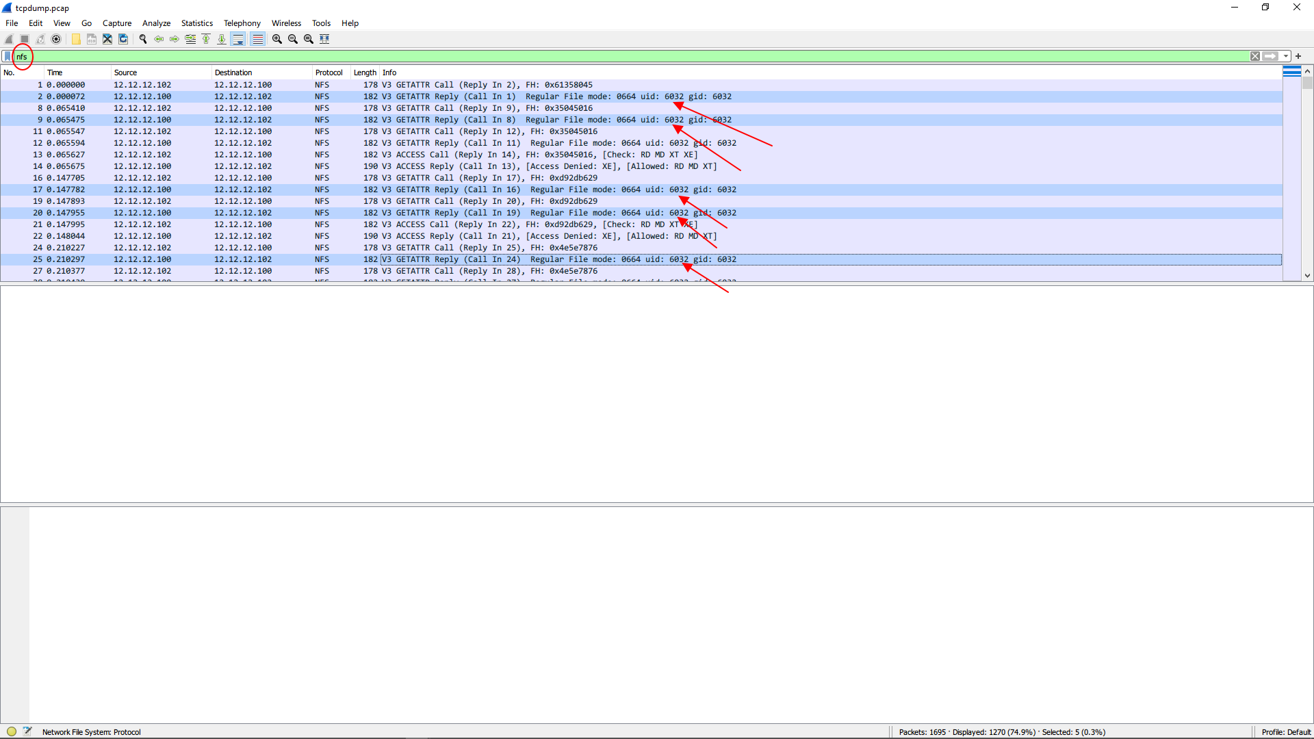Sort by the No. column header
The height and width of the screenshot is (739, 1314).
[x=23, y=73]
